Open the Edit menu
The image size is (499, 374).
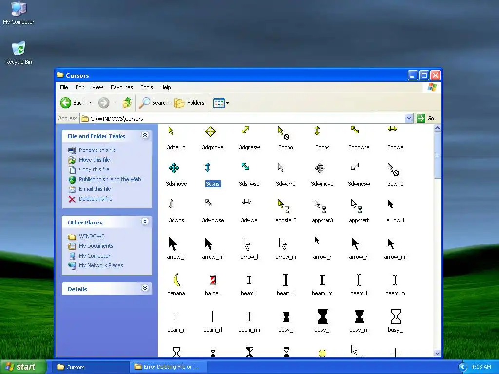[80, 87]
